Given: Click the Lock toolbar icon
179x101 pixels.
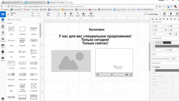Looking at the screenshot, I should [65, 14].
